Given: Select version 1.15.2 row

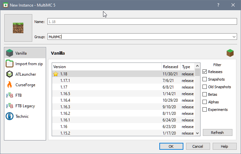Looking at the screenshot, I should coord(123,133).
